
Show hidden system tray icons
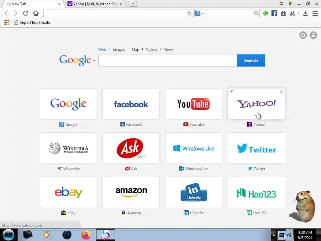click(274, 235)
